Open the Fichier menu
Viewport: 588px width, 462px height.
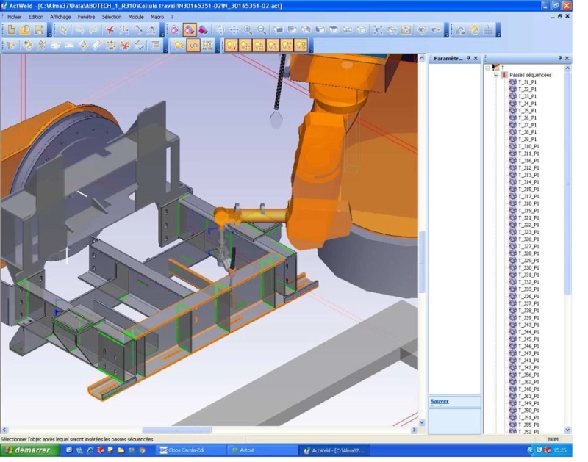click(x=14, y=17)
